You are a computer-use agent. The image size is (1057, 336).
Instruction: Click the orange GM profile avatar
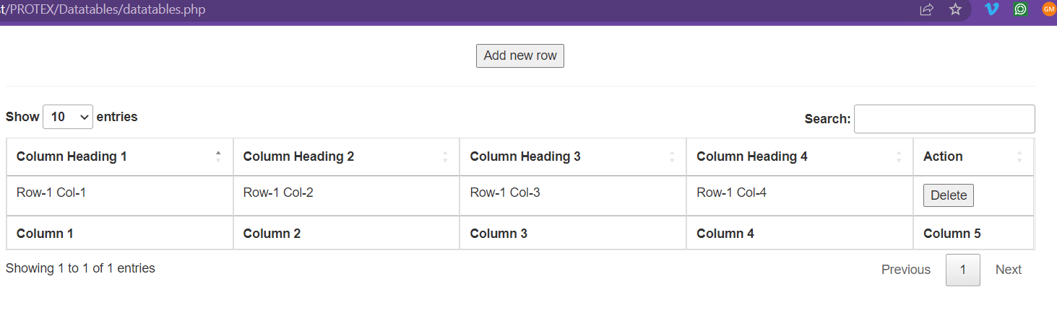(1048, 9)
